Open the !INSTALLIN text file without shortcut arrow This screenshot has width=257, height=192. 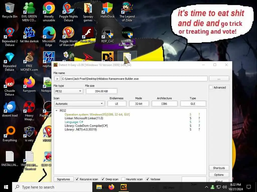point(10,159)
